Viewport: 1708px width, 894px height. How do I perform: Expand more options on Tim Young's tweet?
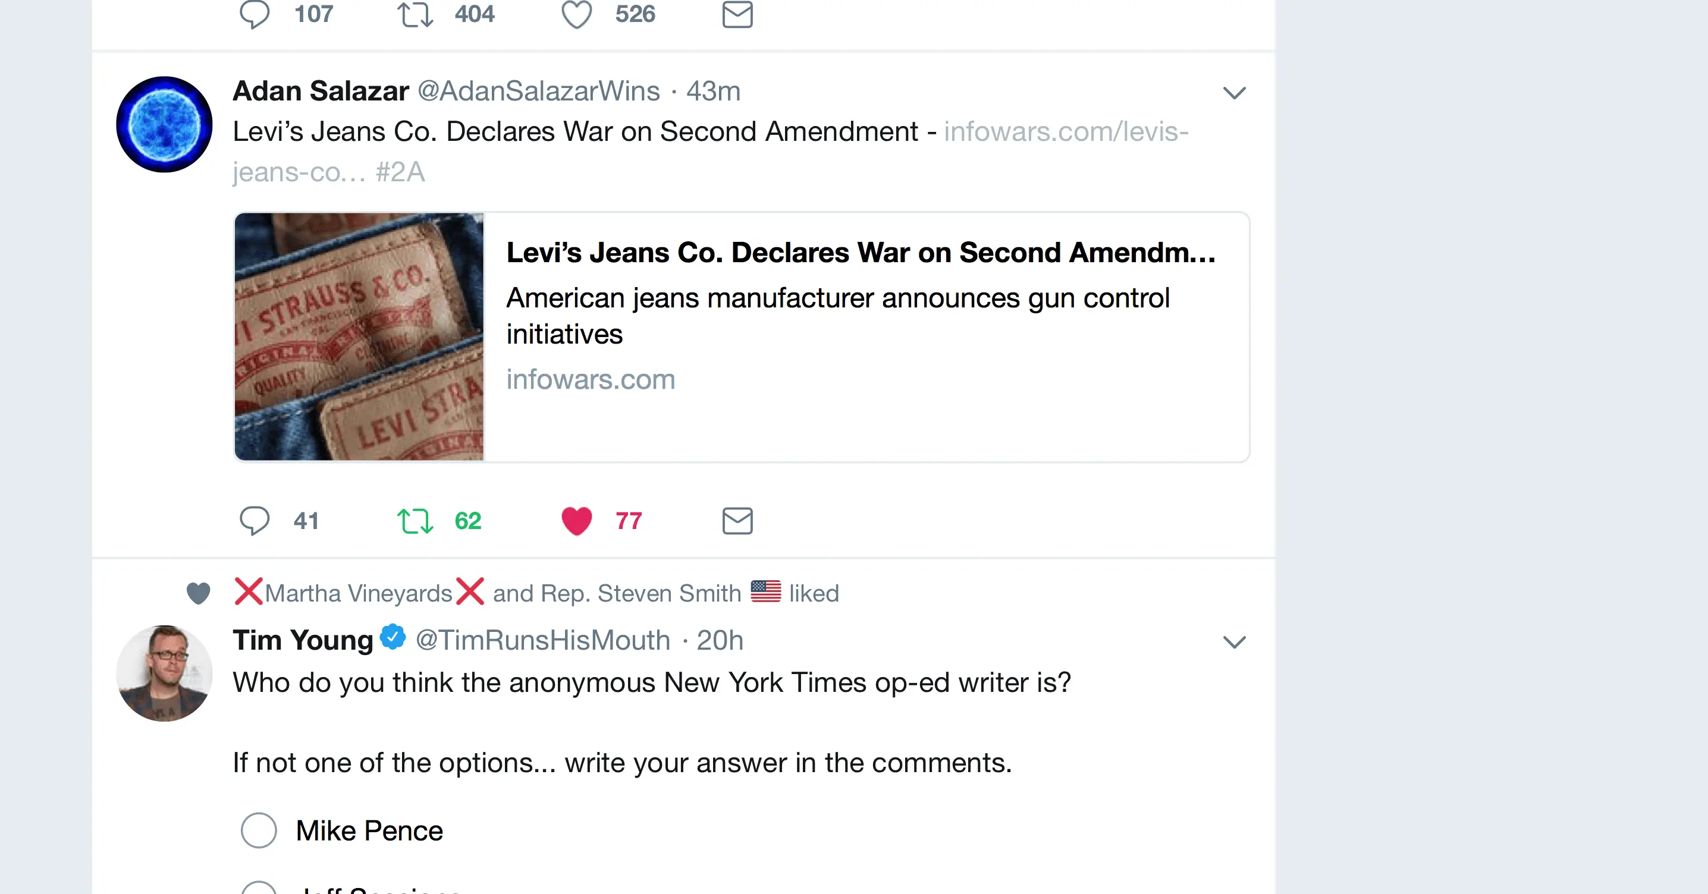pyautogui.click(x=1234, y=641)
